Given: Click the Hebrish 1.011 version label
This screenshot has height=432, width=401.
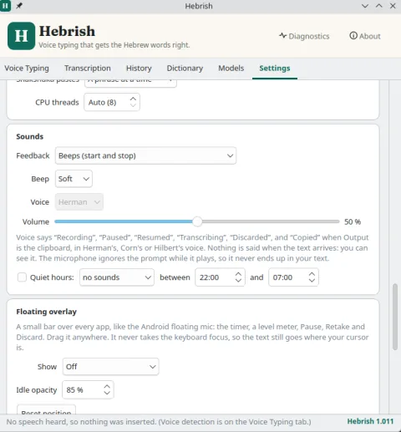Looking at the screenshot, I should 370,421.
